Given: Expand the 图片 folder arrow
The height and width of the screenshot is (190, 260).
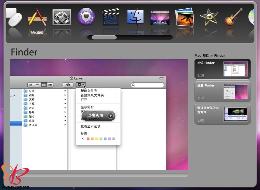Looking at the screenshot, I should click(x=65, y=95).
